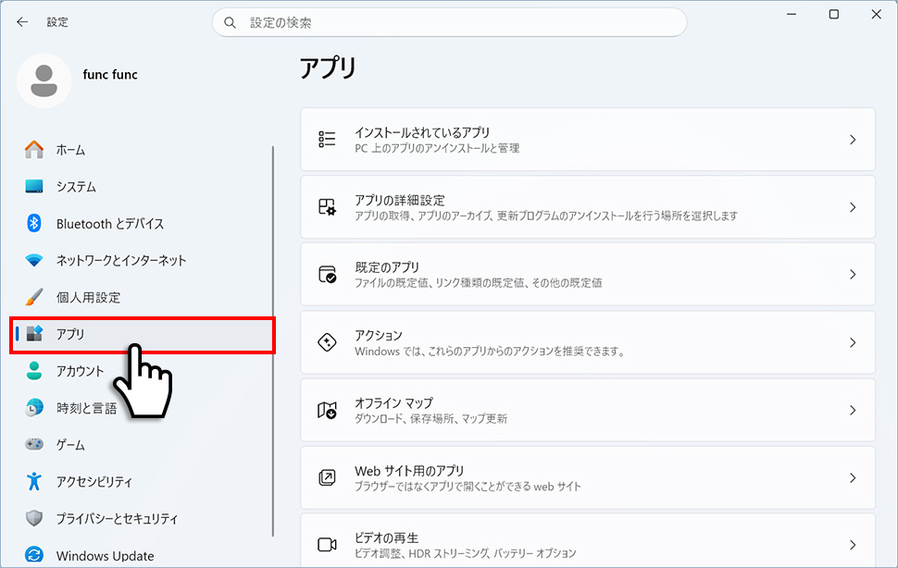
Task: Open システム settings category
Action: click(x=141, y=187)
